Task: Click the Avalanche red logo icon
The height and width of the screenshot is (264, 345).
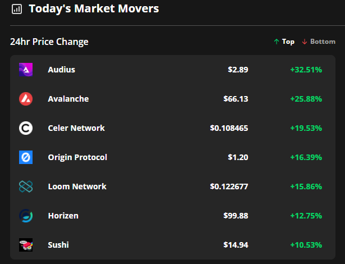Action: (26, 99)
